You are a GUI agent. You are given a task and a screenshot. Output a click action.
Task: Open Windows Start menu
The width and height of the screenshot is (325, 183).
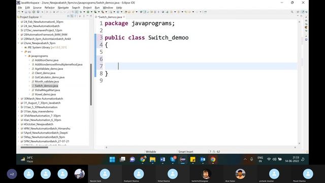coord(112,159)
